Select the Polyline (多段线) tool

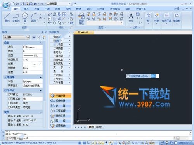[16, 18]
